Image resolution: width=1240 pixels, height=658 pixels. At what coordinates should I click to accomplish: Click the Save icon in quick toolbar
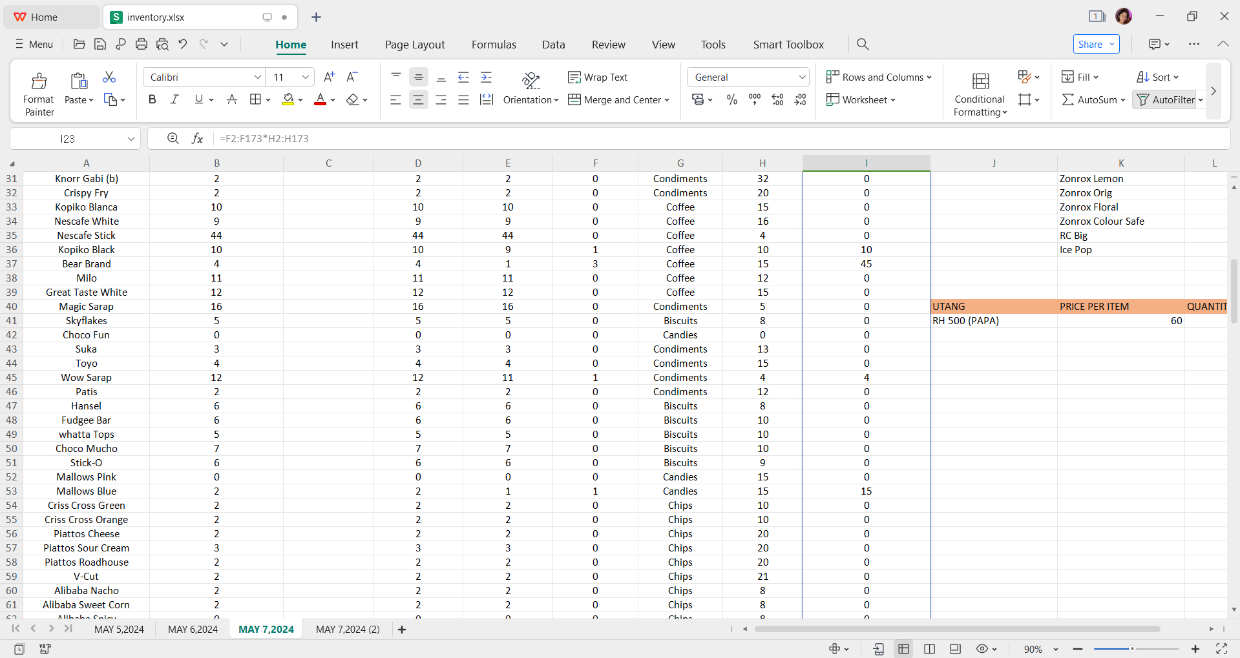[100, 44]
